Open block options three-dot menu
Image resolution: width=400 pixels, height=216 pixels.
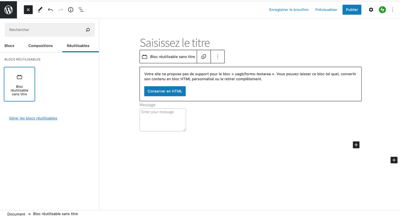click(218, 57)
